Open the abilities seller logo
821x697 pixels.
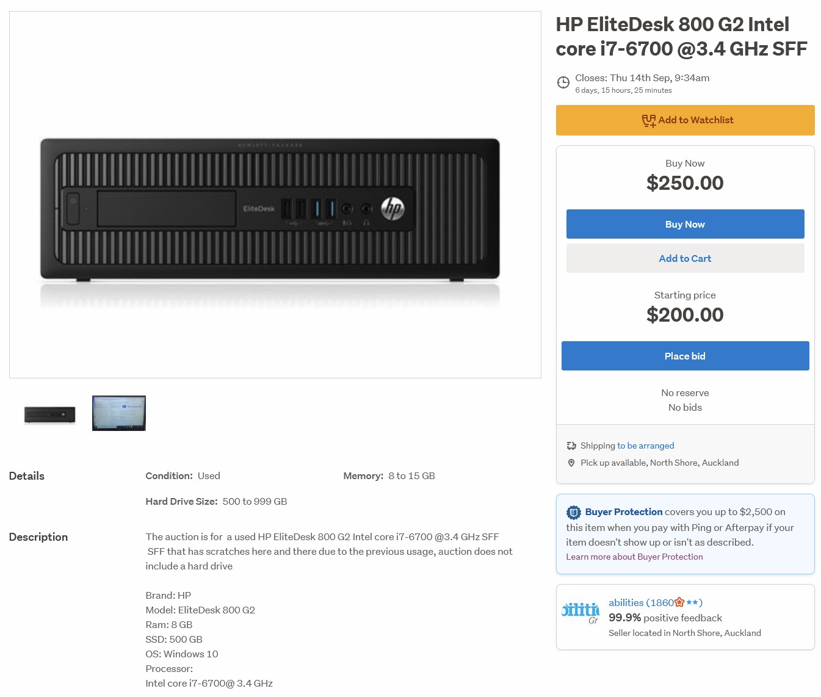(580, 613)
